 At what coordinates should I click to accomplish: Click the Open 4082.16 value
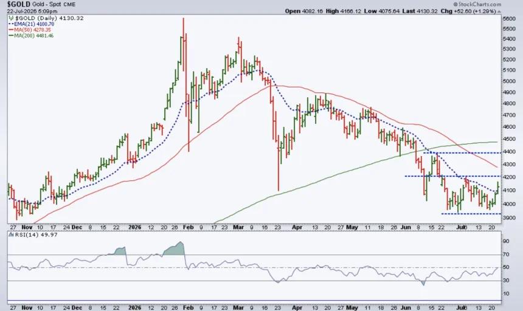point(304,11)
